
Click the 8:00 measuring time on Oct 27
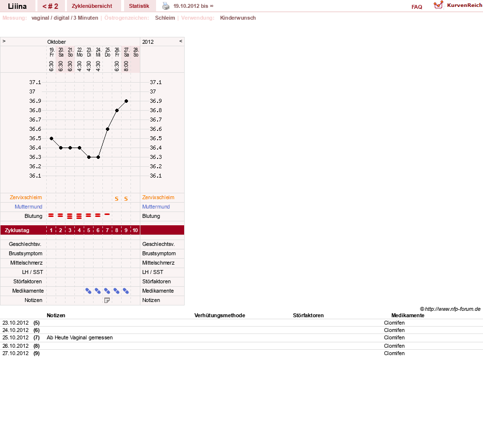pos(126,66)
